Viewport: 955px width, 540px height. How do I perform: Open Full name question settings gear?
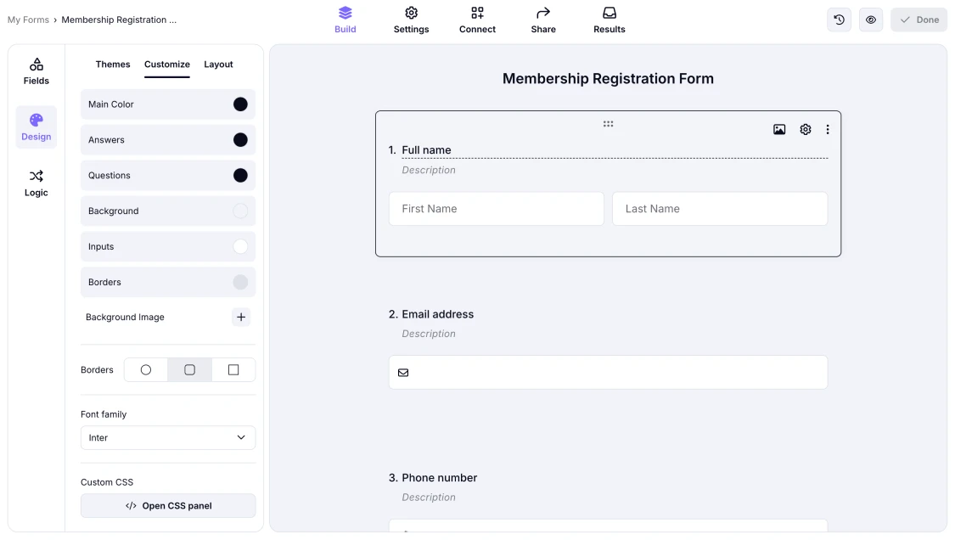[x=806, y=130]
